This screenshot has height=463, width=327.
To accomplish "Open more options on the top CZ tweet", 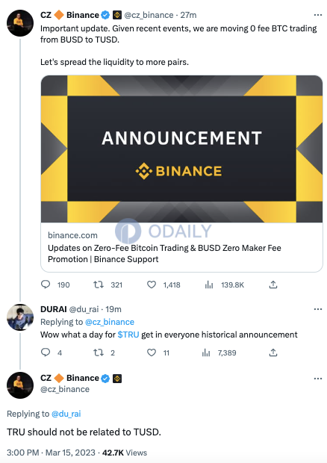I will (318, 15).
